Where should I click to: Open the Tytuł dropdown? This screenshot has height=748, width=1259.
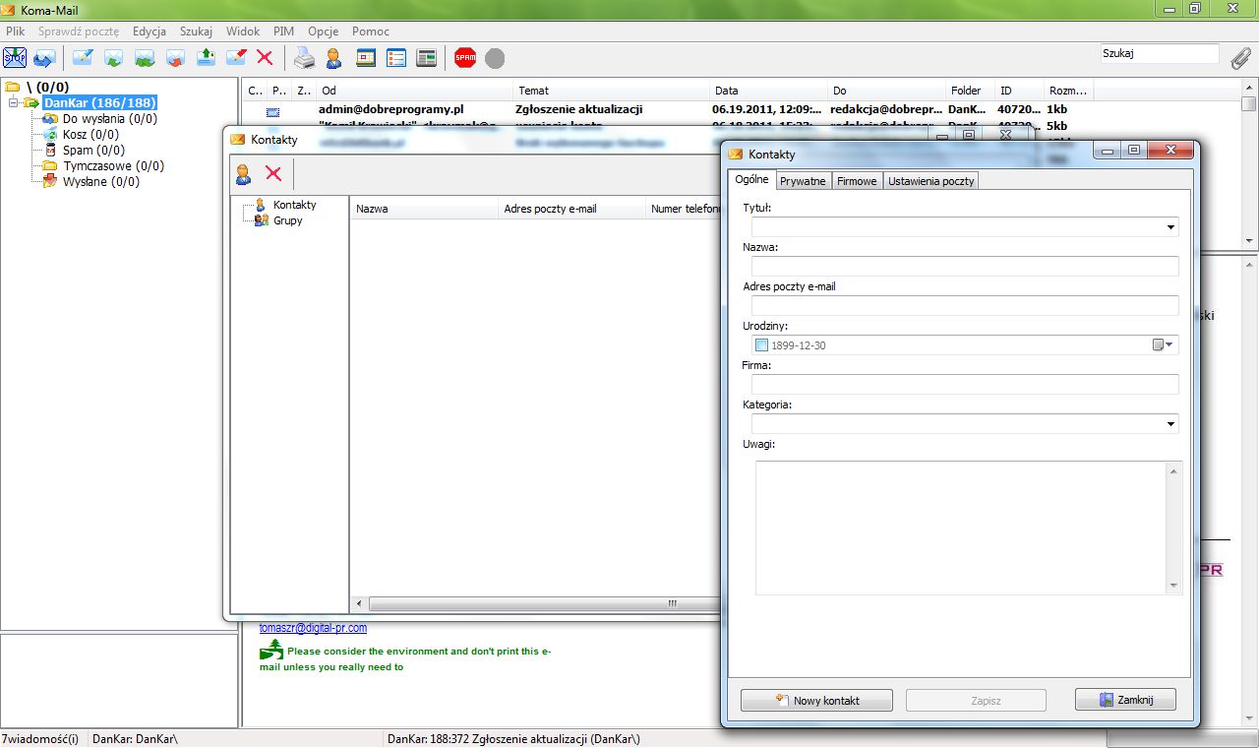point(1170,227)
